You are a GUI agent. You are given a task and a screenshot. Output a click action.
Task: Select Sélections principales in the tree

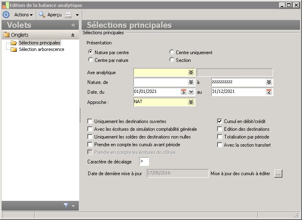pyautogui.click(x=39, y=43)
